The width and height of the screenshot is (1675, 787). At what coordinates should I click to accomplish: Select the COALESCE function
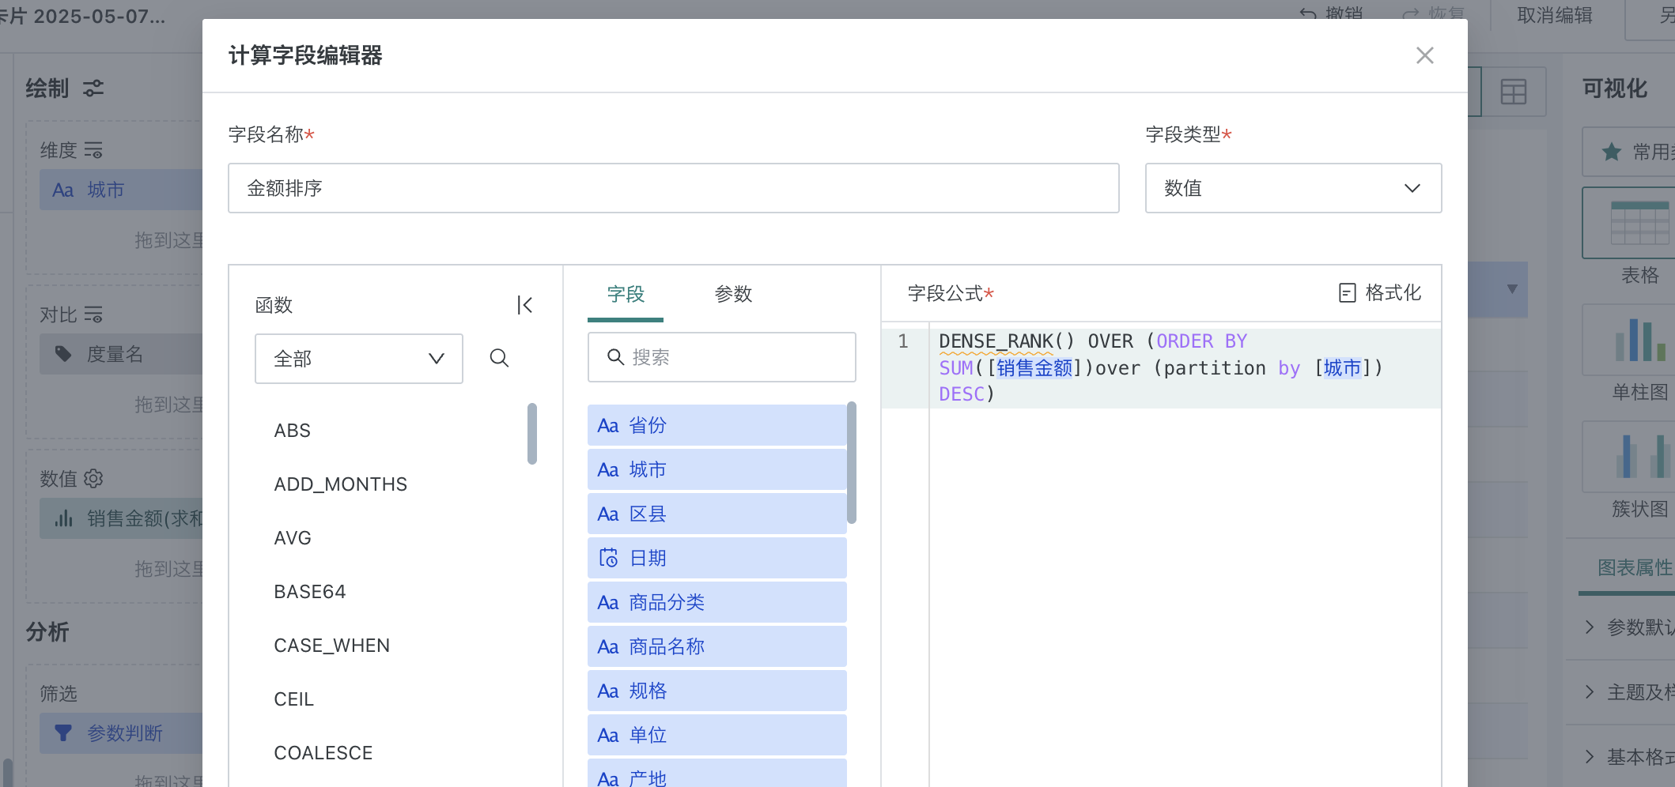click(x=323, y=753)
